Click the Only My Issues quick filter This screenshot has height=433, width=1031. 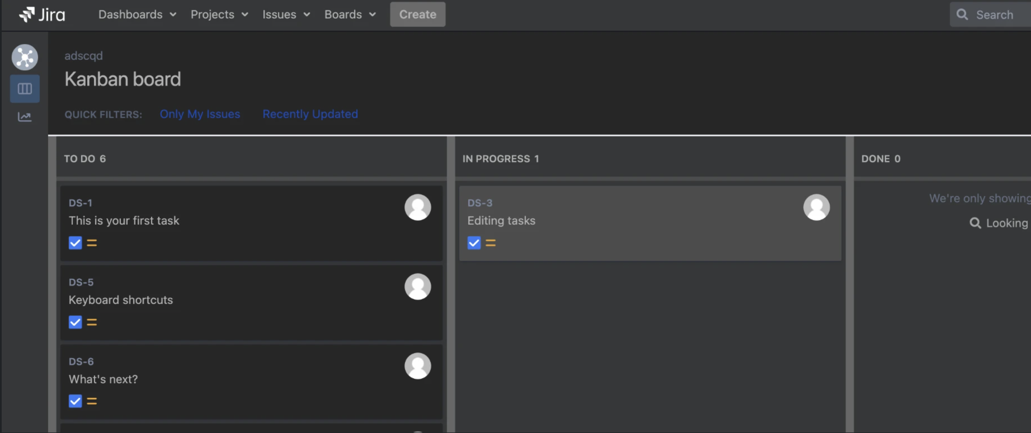[x=200, y=113]
